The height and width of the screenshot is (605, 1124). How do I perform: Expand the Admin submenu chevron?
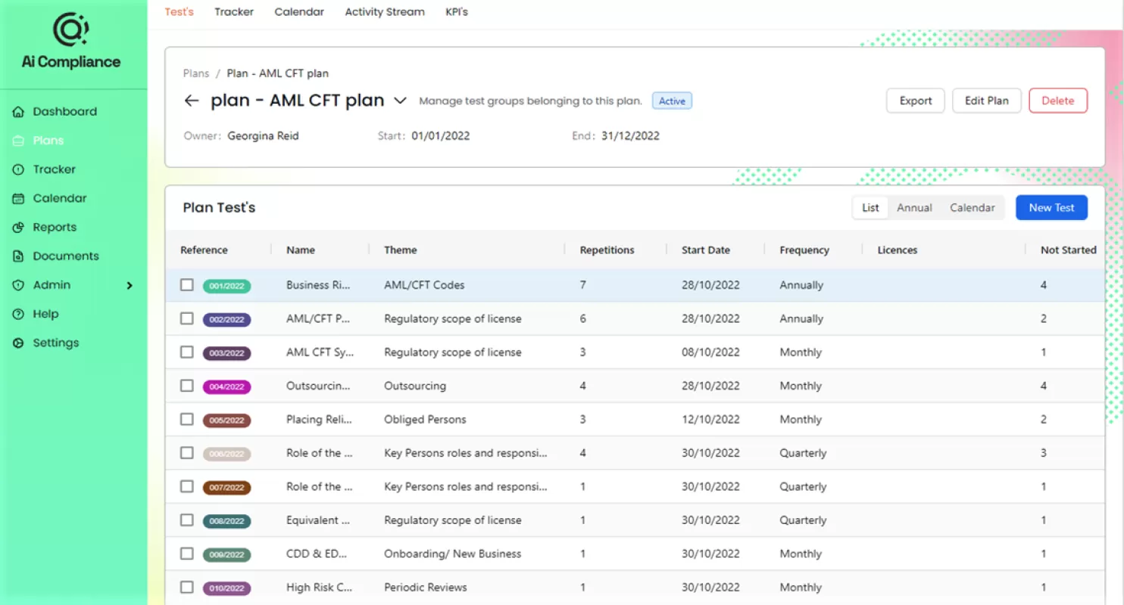[130, 285]
